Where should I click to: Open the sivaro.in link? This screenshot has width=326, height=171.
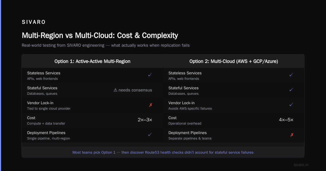point(301,165)
